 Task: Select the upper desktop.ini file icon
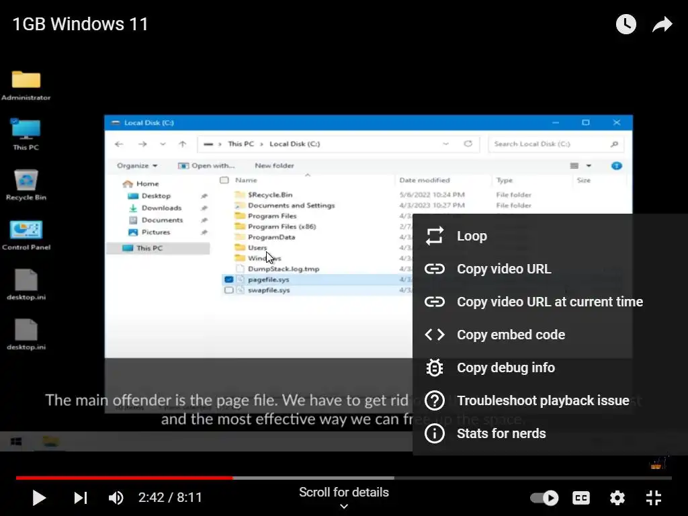tap(26, 285)
